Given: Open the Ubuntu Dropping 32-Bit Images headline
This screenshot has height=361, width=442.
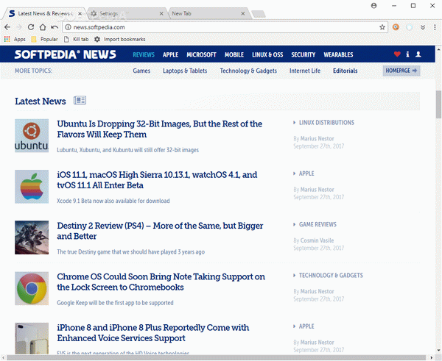Looking at the screenshot, I should (160, 129).
